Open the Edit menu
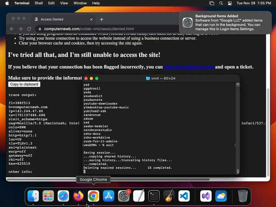Screen dimensions: 276x207 coord(51,3)
